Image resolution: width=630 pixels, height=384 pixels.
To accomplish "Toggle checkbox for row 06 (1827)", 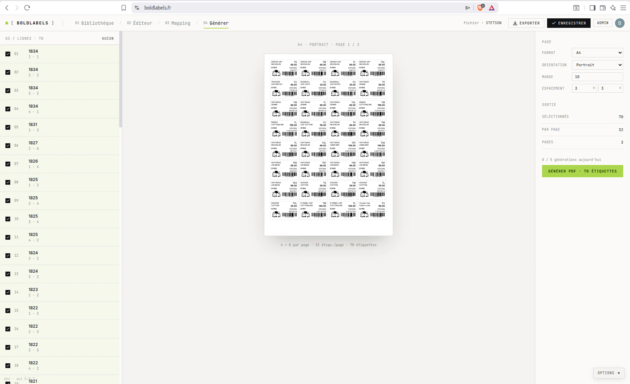I will coord(8,146).
